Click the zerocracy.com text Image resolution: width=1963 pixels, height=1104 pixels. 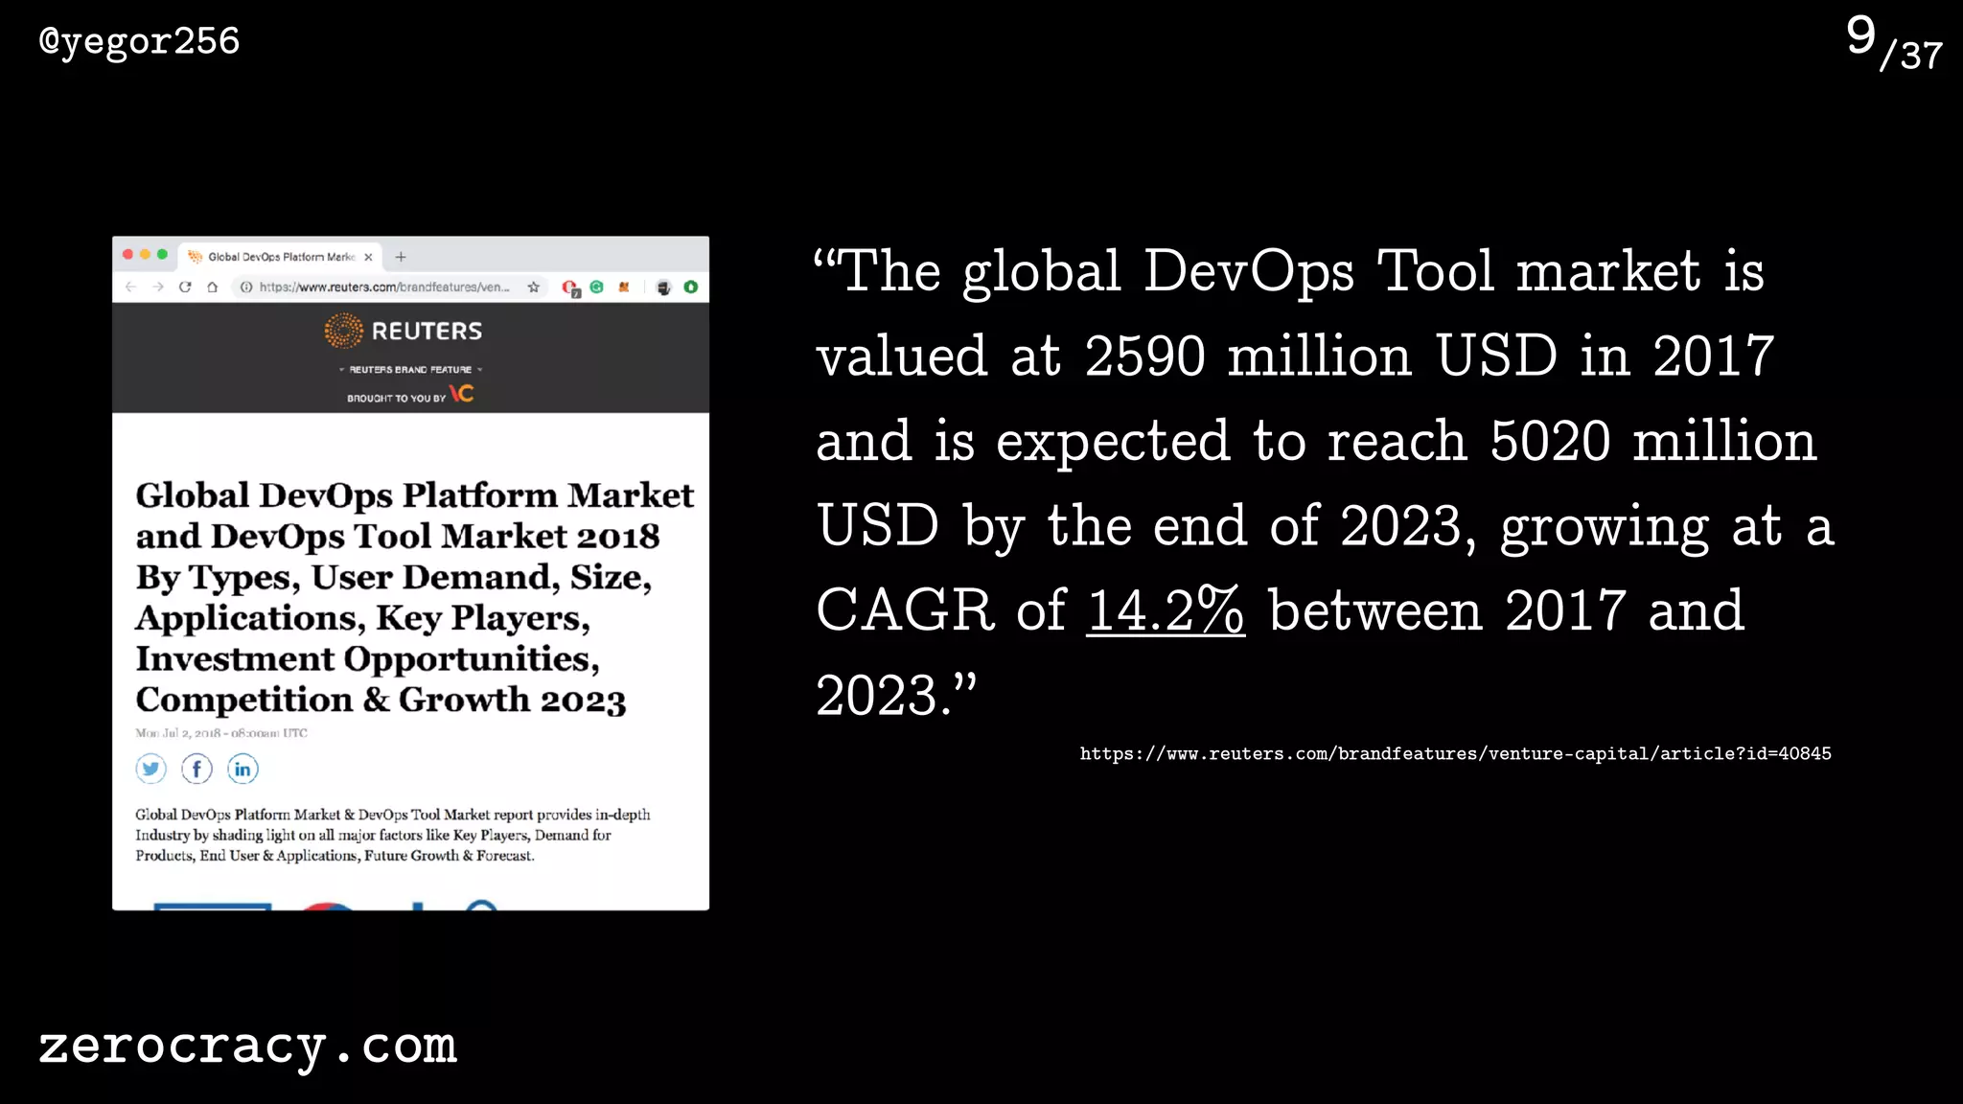(x=247, y=1046)
